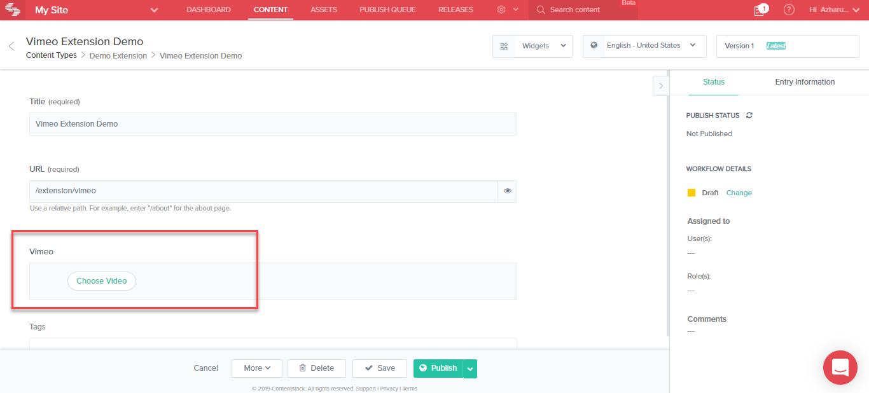869x393 pixels.
Task: Collapse the right sidebar panel arrow
Action: pos(661,85)
